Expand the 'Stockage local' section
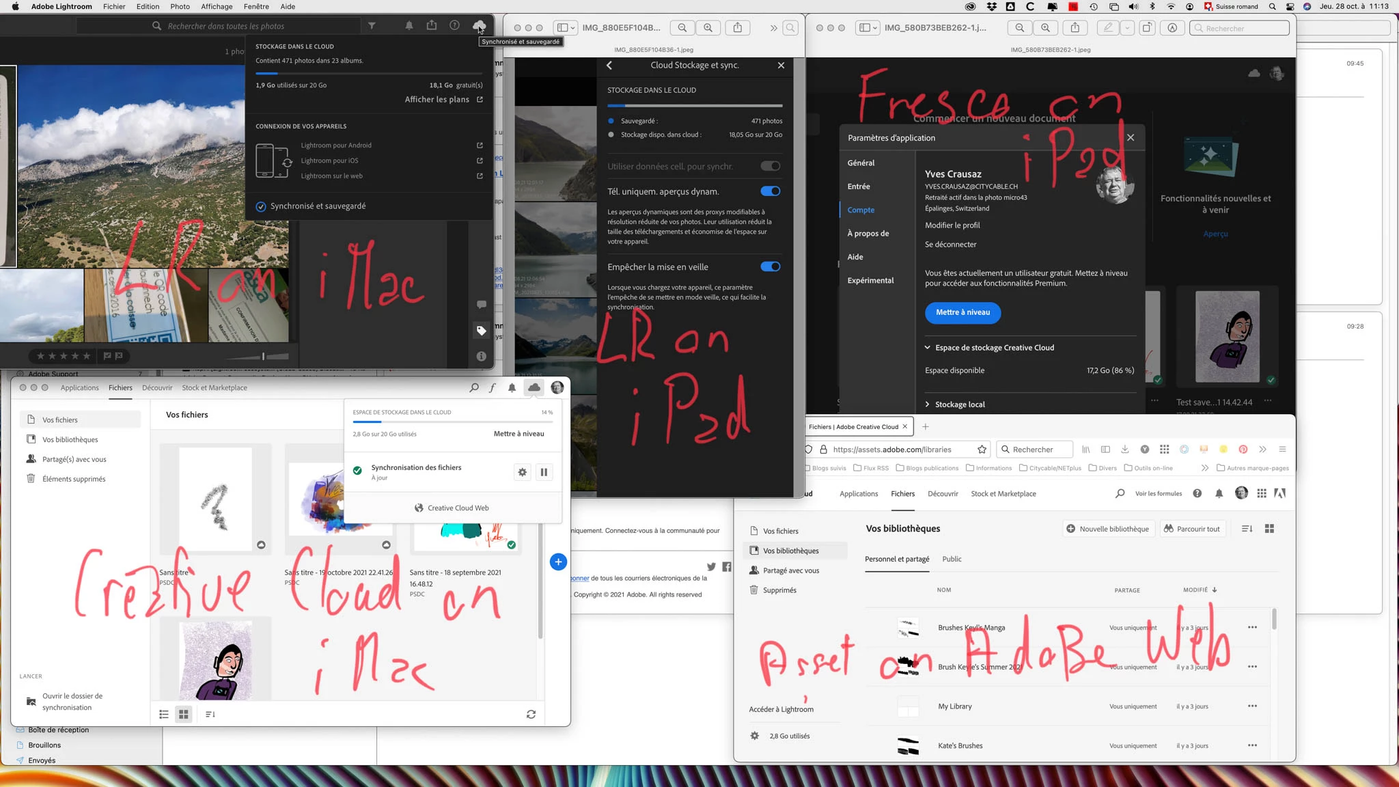The image size is (1399, 787). 959,404
